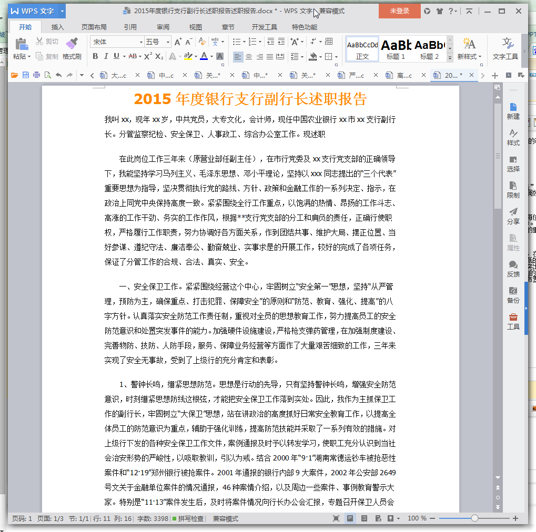The width and height of the screenshot is (536, 532).
Task: Open the 新建 (New document) panel
Action: point(512,112)
